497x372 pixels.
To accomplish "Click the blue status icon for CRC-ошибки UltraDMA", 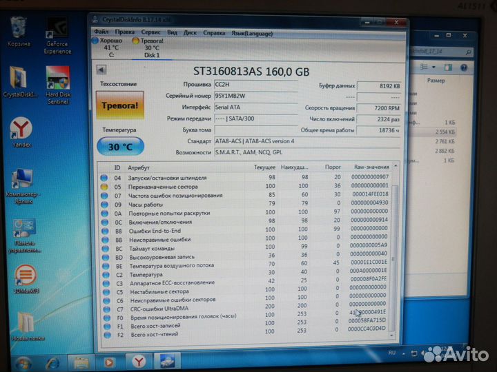I will 107,309.
